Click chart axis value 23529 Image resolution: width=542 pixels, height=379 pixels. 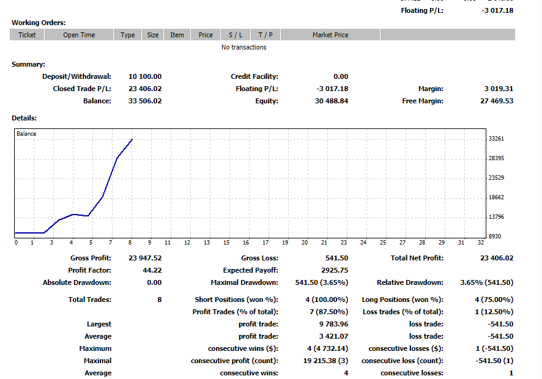[x=496, y=178]
